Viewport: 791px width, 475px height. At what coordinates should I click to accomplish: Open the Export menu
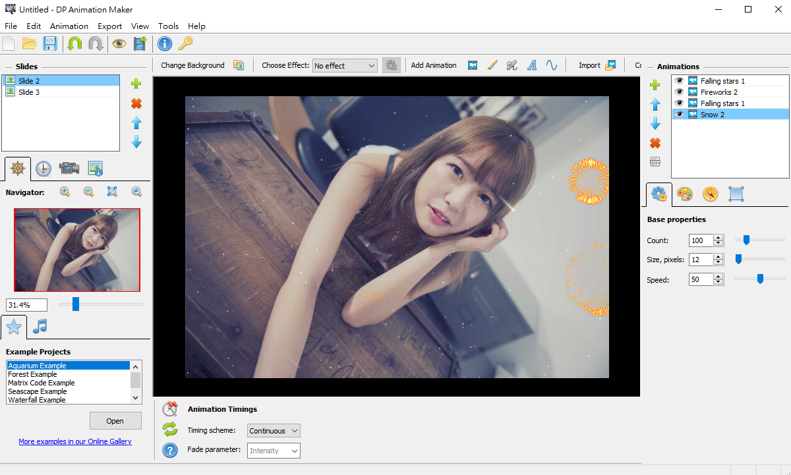click(x=109, y=26)
